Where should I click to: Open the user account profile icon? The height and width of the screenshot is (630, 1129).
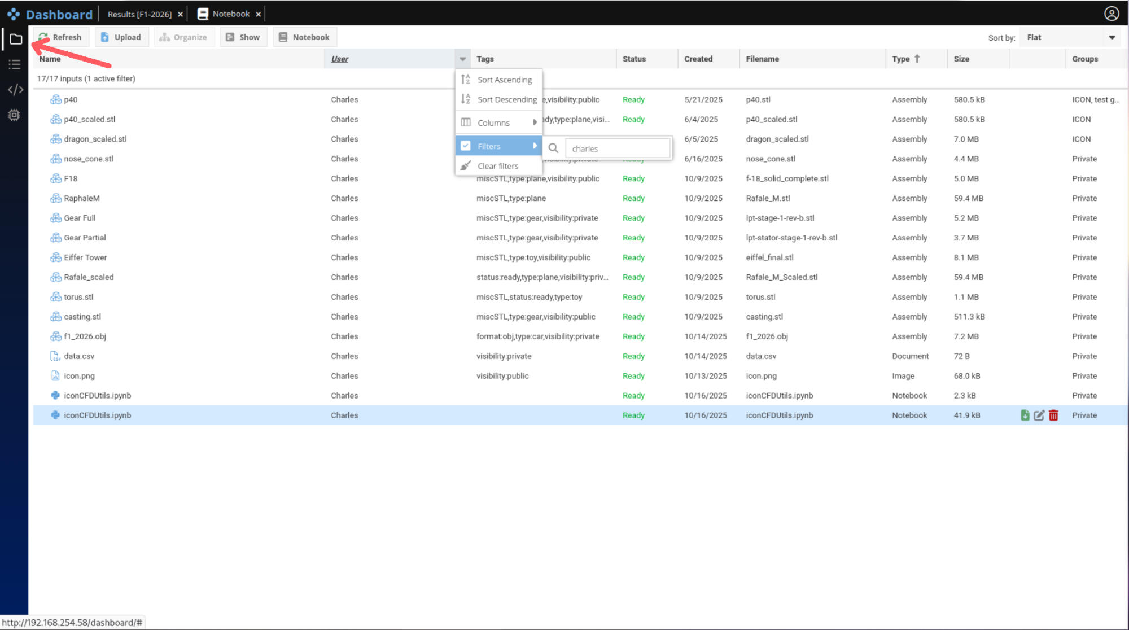click(1112, 14)
